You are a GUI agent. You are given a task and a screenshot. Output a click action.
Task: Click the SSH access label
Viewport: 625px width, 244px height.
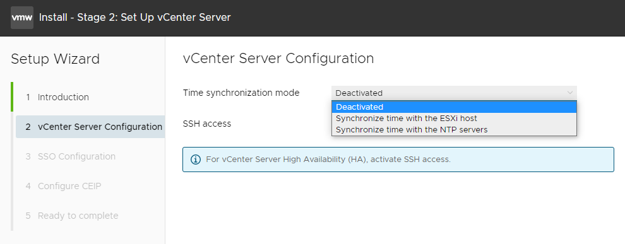coord(207,124)
